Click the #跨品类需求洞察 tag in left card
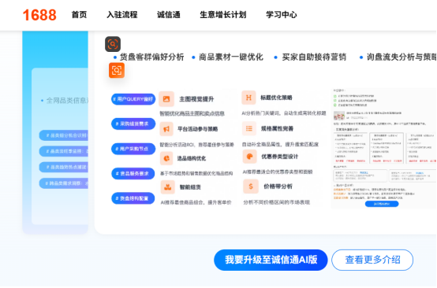This screenshot has height=288, width=437. (x=64, y=183)
